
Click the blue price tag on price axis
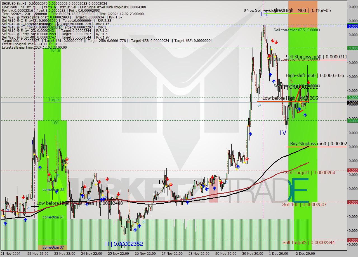pyautogui.click(x=352, y=26)
